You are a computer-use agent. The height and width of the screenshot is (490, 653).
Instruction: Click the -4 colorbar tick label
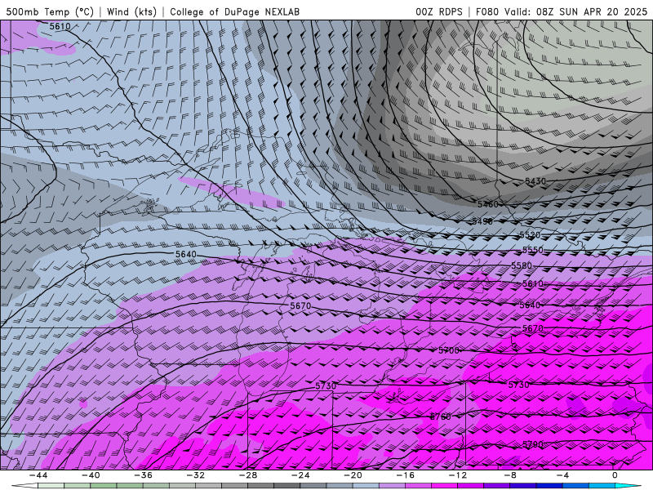coord(562,475)
